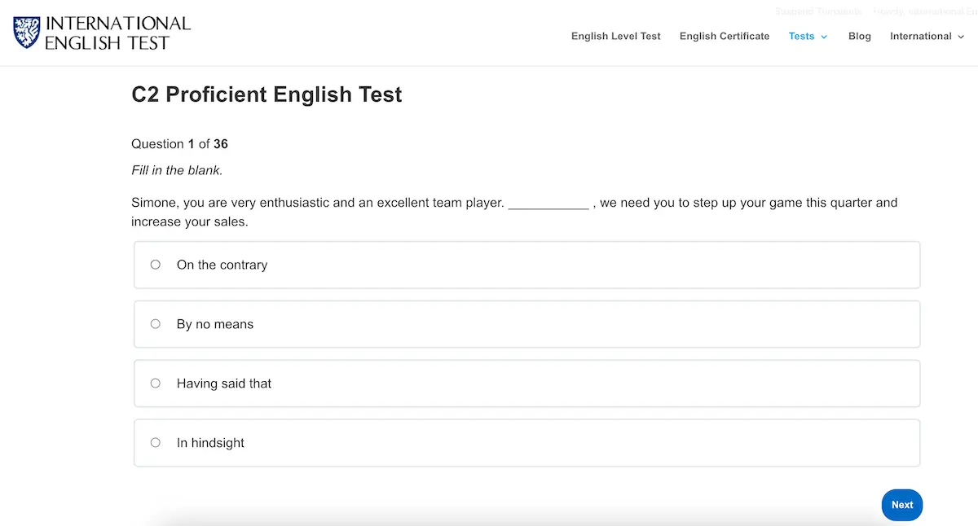This screenshot has height=526, width=978.
Task: Click the C2 Proficient English Test heading
Action: (x=267, y=94)
